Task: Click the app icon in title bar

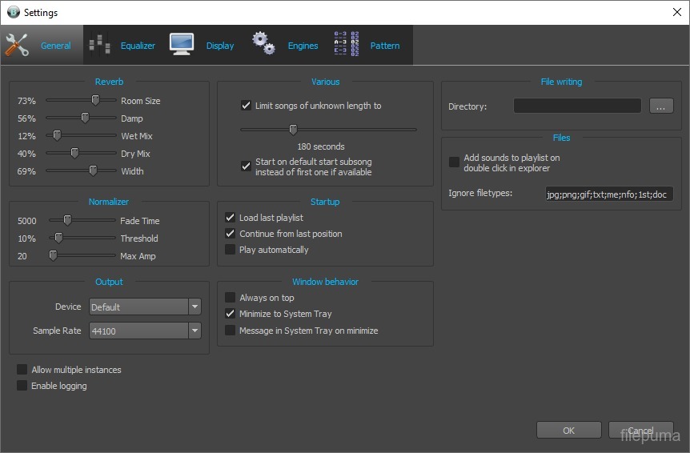Action: click(13, 12)
